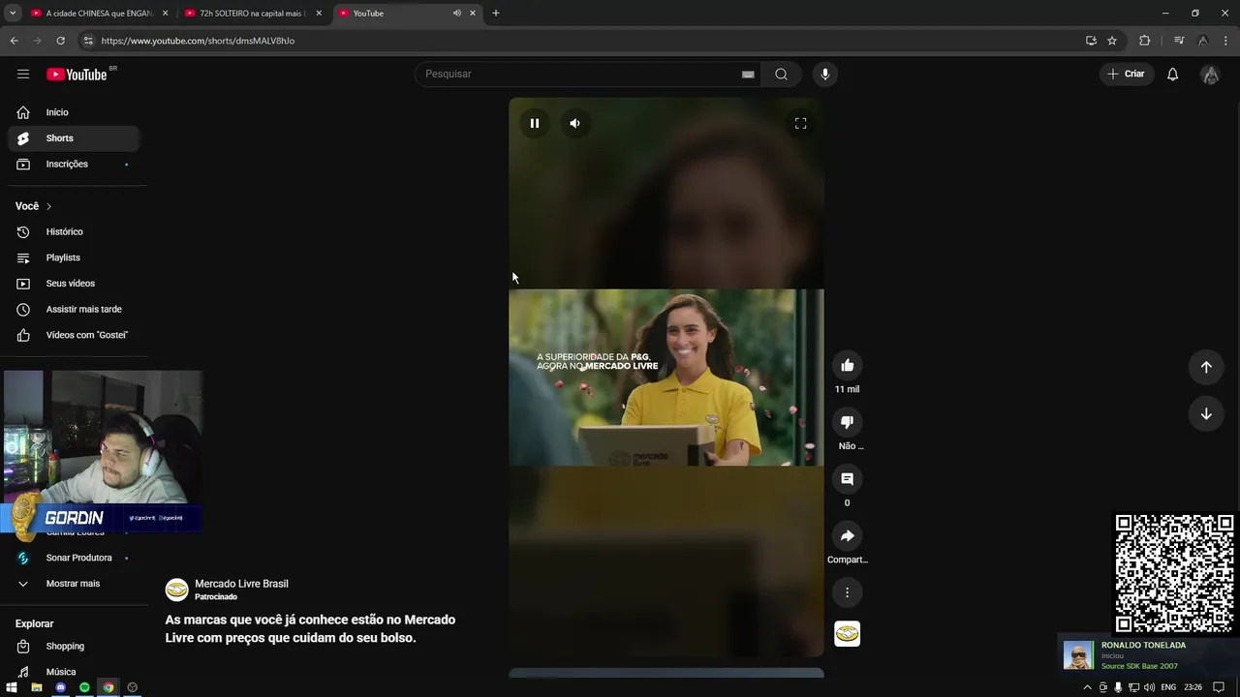Click the address bar URL

(198, 41)
